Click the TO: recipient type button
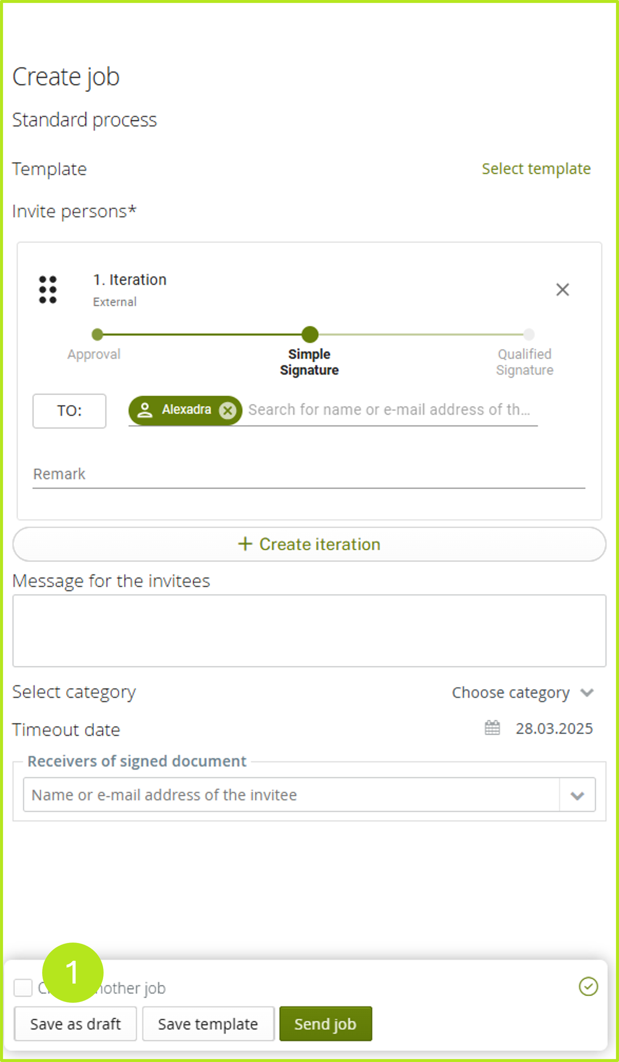 69,411
